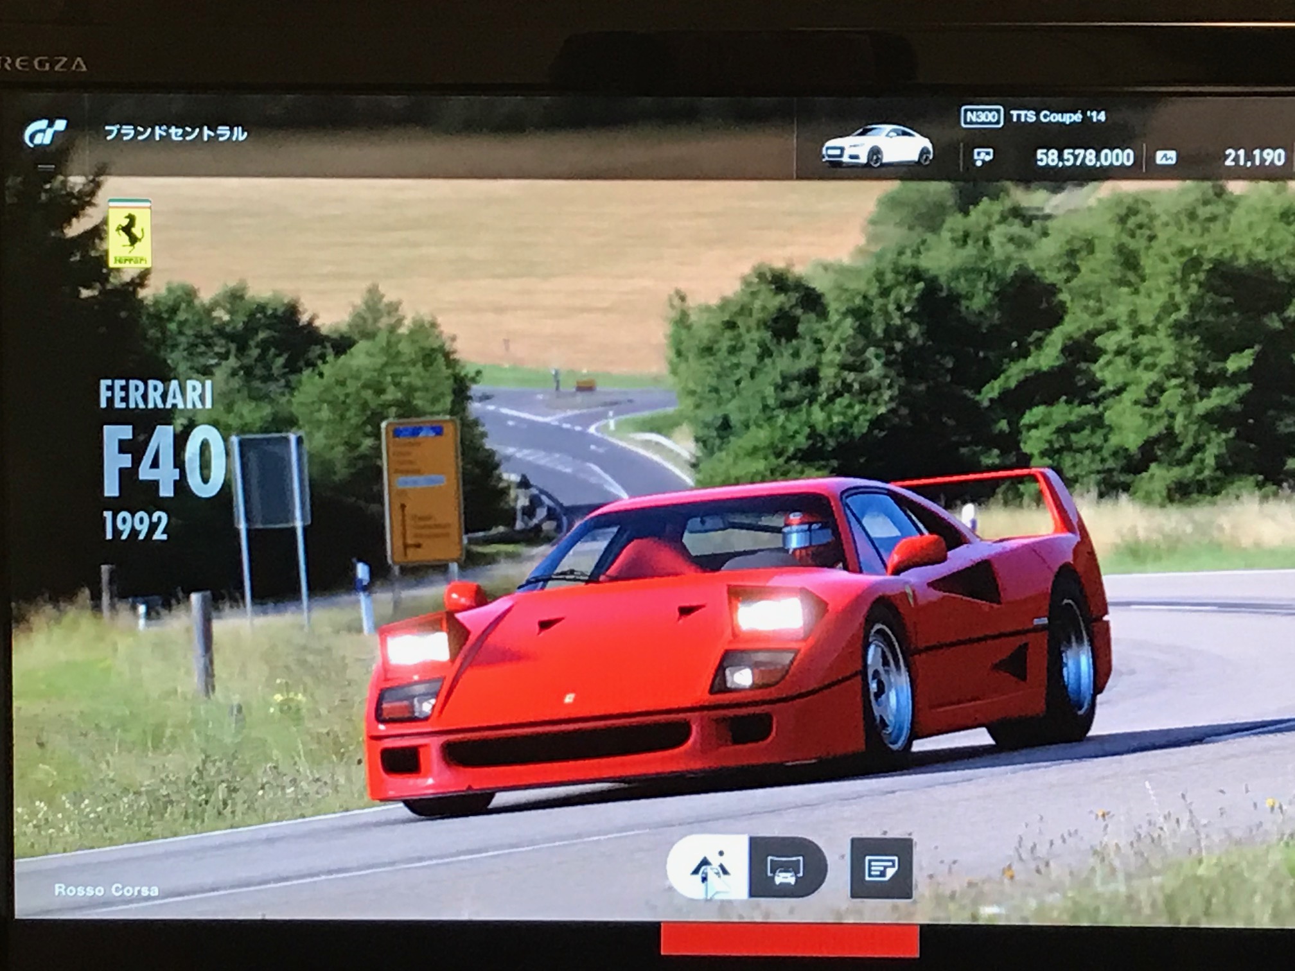The image size is (1295, 971).
Task: Click the credits icon beside 58,578,000
Action: tap(983, 156)
